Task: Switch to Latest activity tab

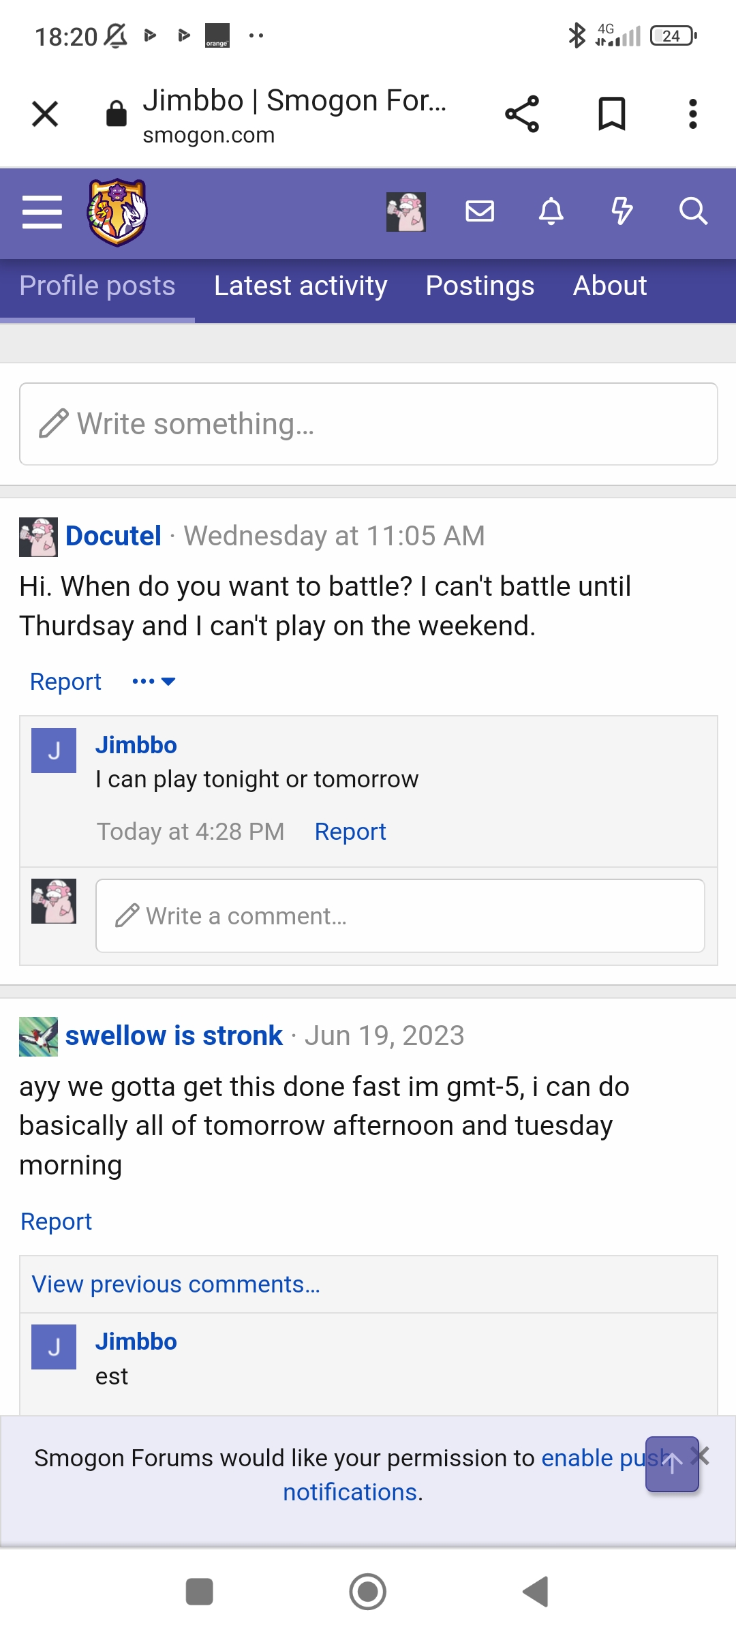Action: (x=301, y=286)
